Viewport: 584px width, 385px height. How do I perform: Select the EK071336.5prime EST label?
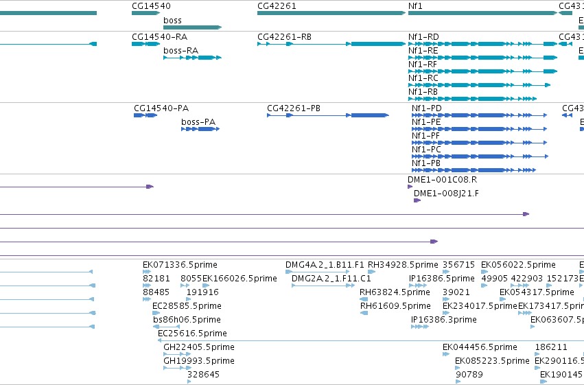click(180, 265)
